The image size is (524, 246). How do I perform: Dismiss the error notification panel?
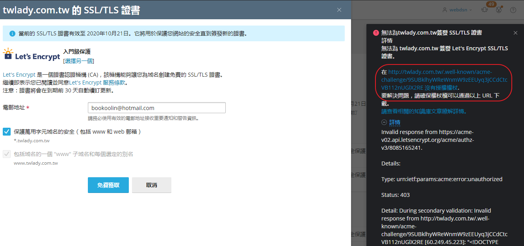[515, 33]
